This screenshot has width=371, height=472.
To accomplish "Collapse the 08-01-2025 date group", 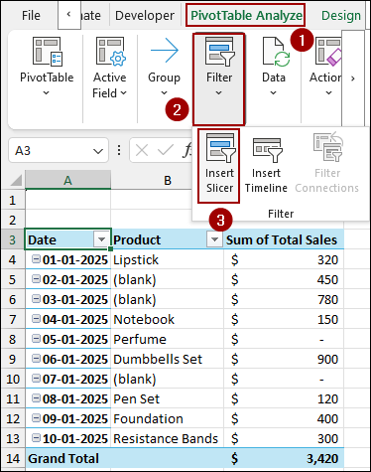I will [36, 397].
